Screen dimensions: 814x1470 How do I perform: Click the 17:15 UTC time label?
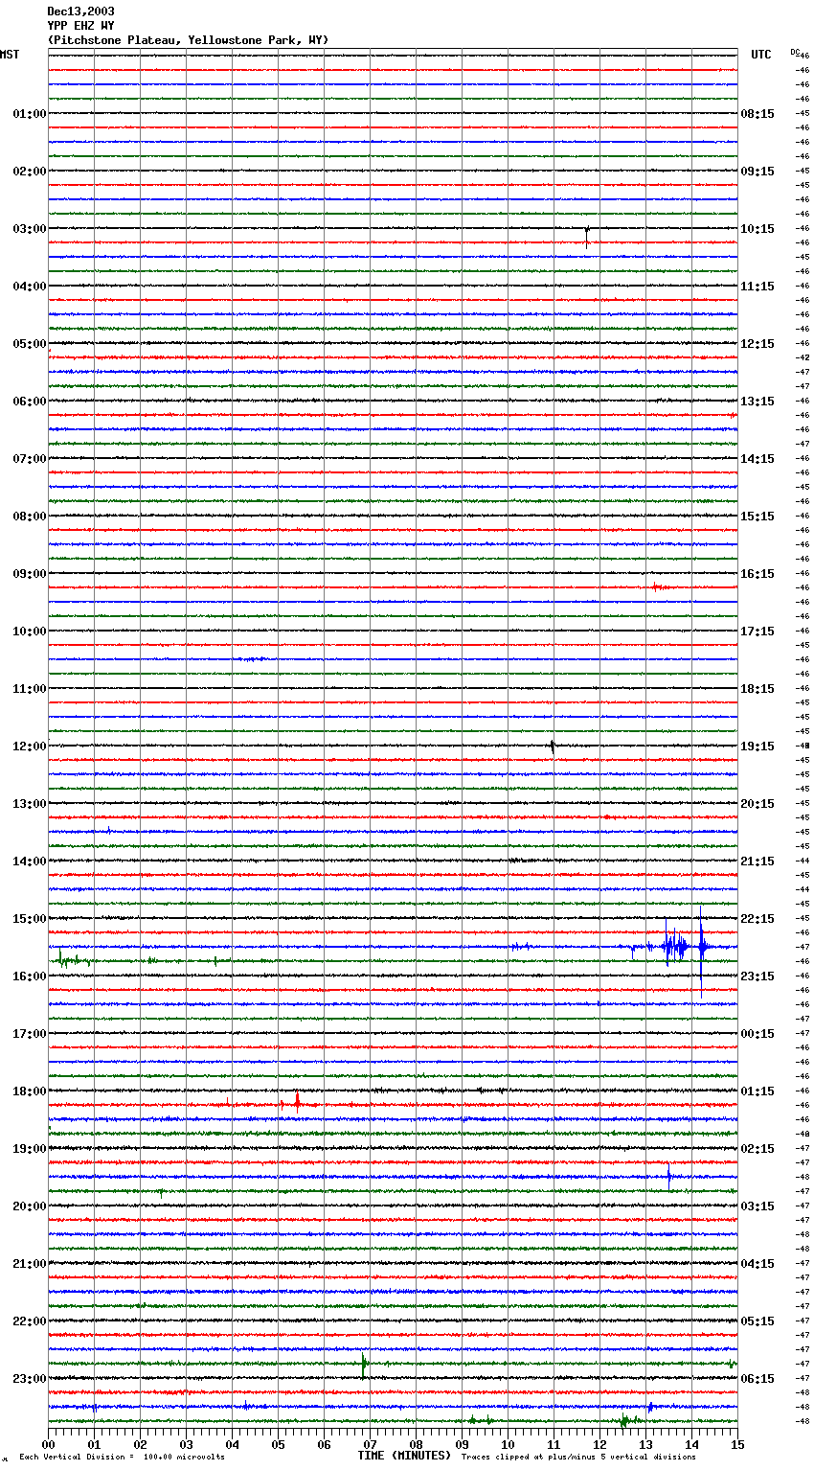757,632
